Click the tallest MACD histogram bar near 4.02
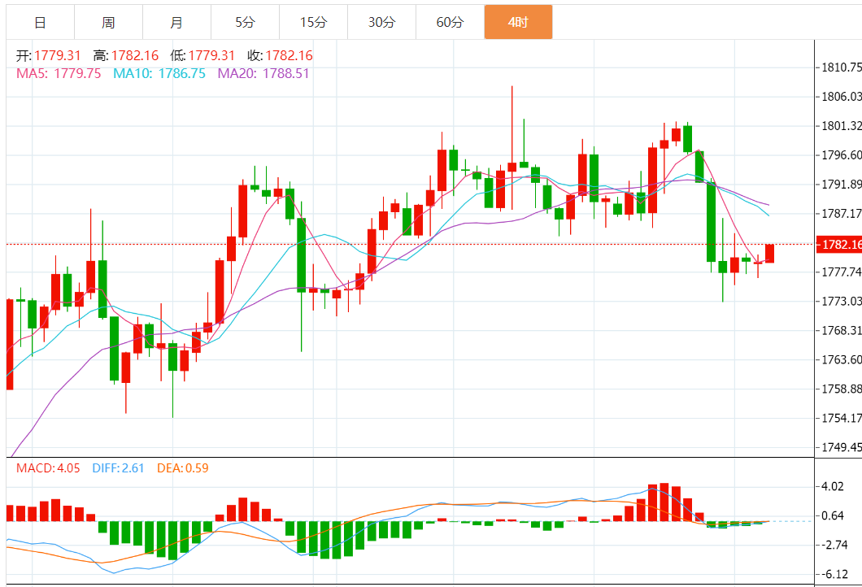The image size is (862, 587). pos(664,502)
